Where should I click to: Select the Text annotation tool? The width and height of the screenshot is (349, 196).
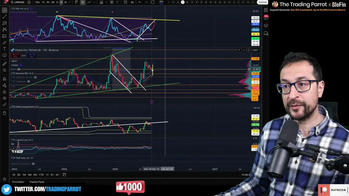click(4, 49)
